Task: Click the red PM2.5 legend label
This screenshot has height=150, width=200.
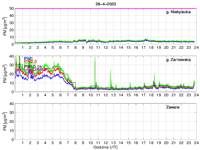Action: [31, 62]
